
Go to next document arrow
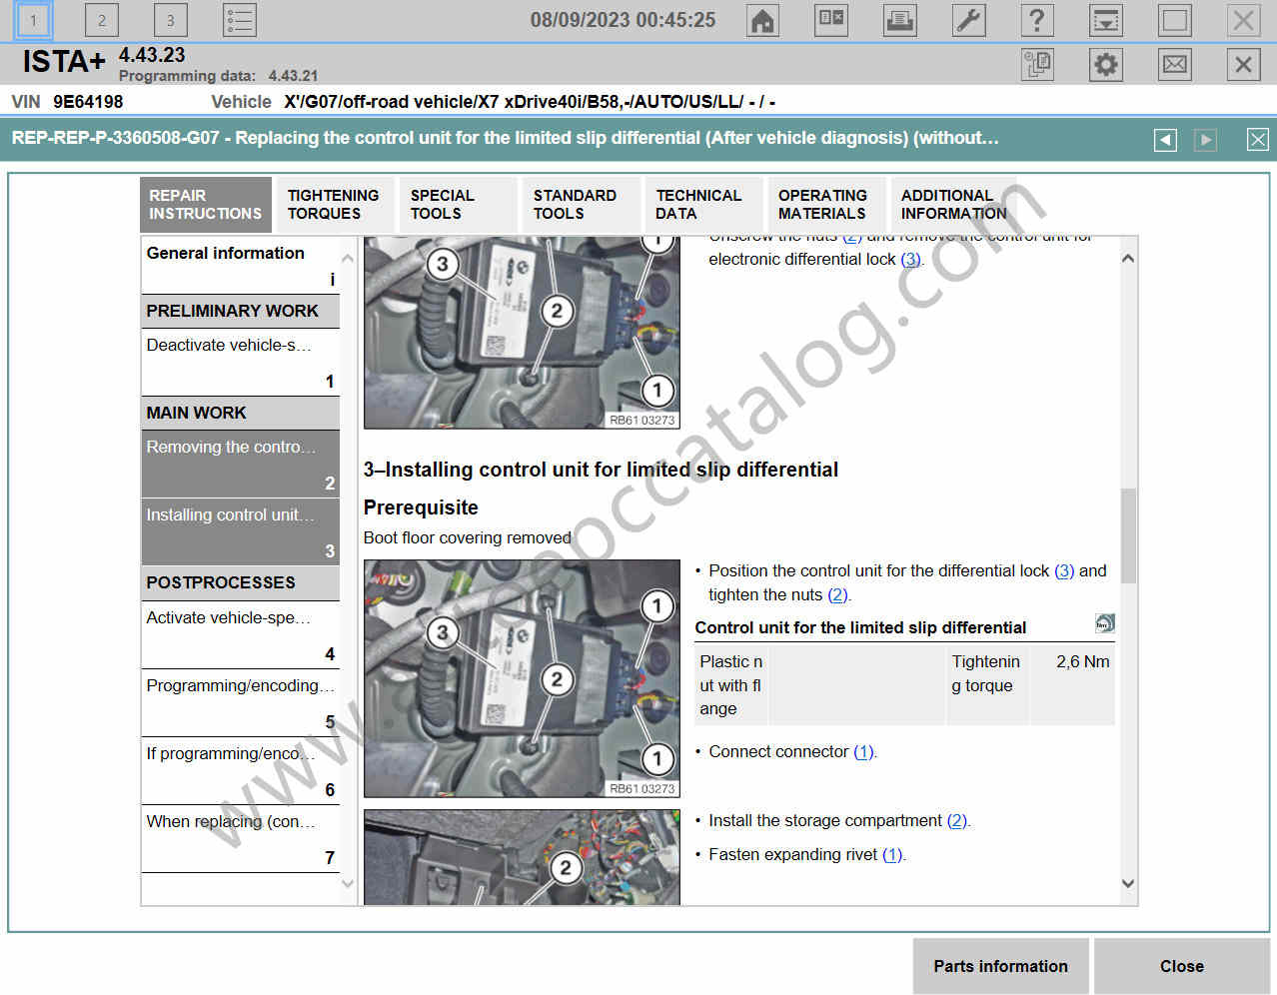1206,140
